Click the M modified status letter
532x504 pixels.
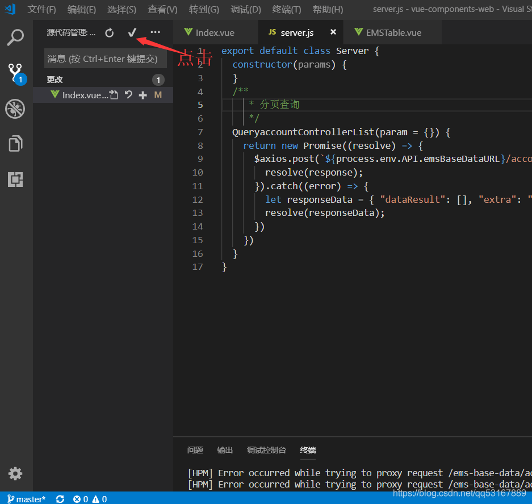[x=158, y=95]
